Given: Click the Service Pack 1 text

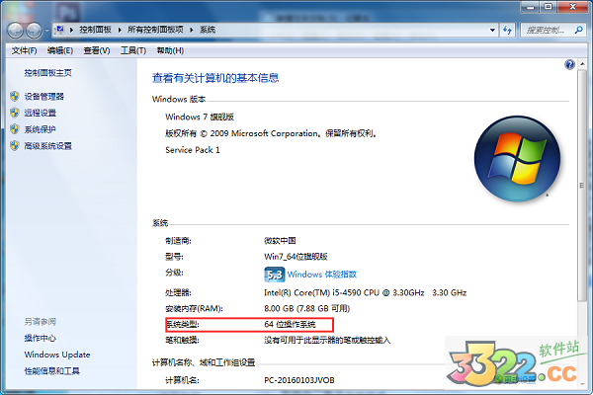Looking at the screenshot, I should [x=193, y=150].
